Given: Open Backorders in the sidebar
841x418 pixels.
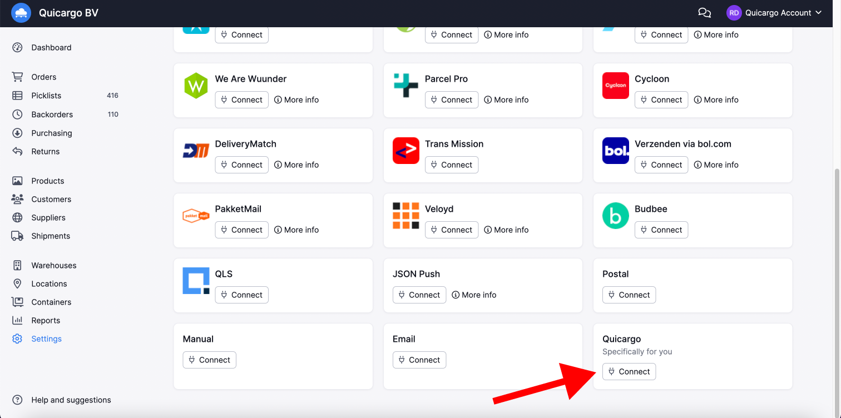Looking at the screenshot, I should tap(52, 115).
